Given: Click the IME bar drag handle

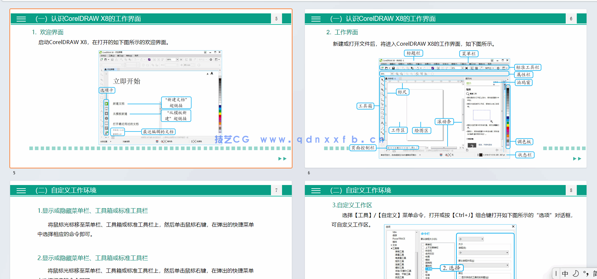Looking at the screenshot, I should [x=556, y=273].
